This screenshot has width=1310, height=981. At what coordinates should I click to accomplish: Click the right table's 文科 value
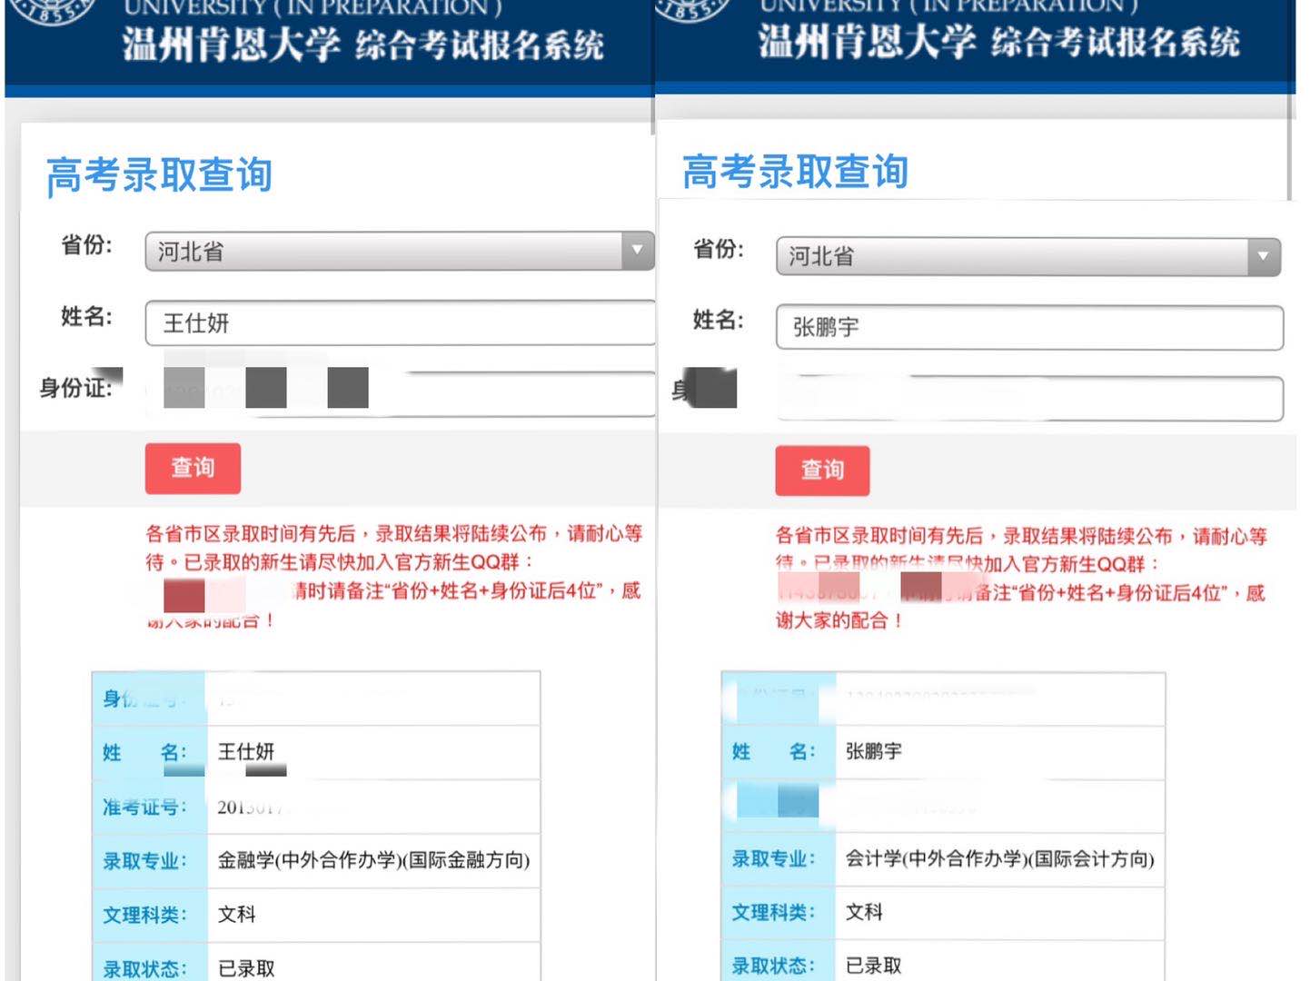pyautogui.click(x=864, y=912)
